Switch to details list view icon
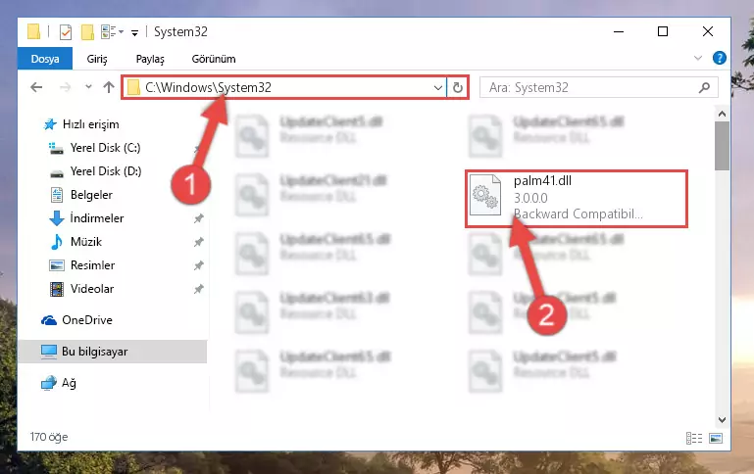The image size is (754, 474). [x=694, y=438]
